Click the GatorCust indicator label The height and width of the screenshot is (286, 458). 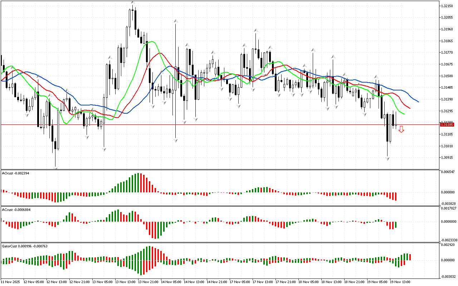tap(24, 246)
